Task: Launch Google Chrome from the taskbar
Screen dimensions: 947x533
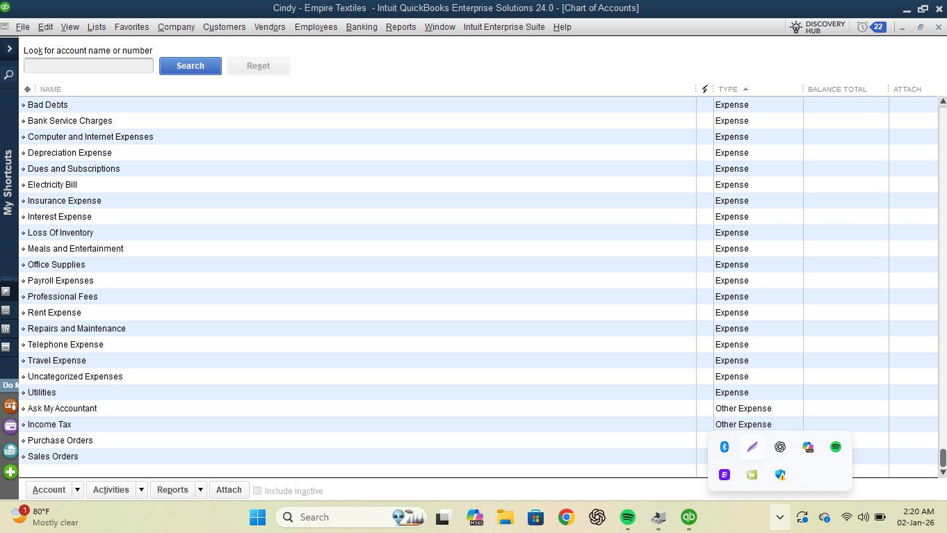Action: 566,517
